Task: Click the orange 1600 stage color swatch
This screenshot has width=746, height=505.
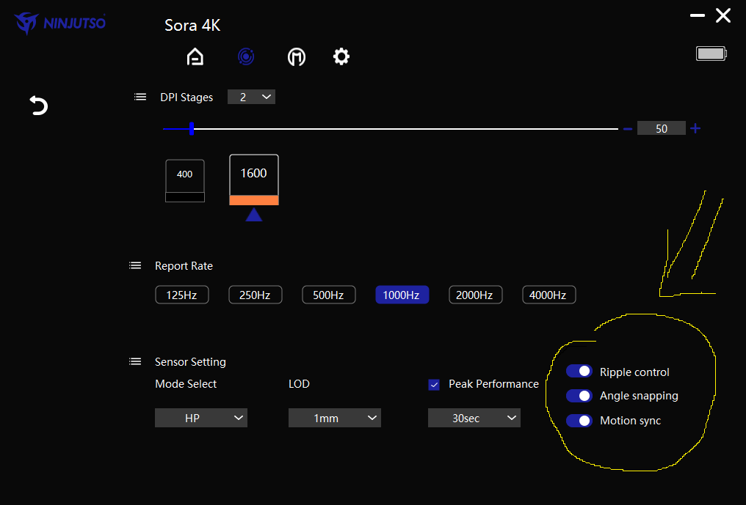Action: pos(254,200)
